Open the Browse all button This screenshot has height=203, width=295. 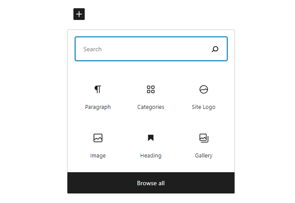pos(151,183)
